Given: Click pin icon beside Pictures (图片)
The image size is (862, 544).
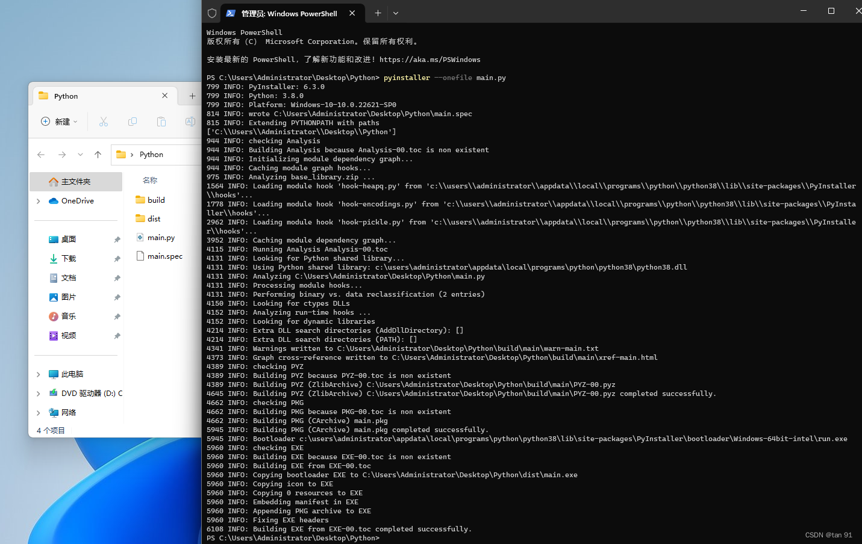Looking at the screenshot, I should pyautogui.click(x=117, y=297).
